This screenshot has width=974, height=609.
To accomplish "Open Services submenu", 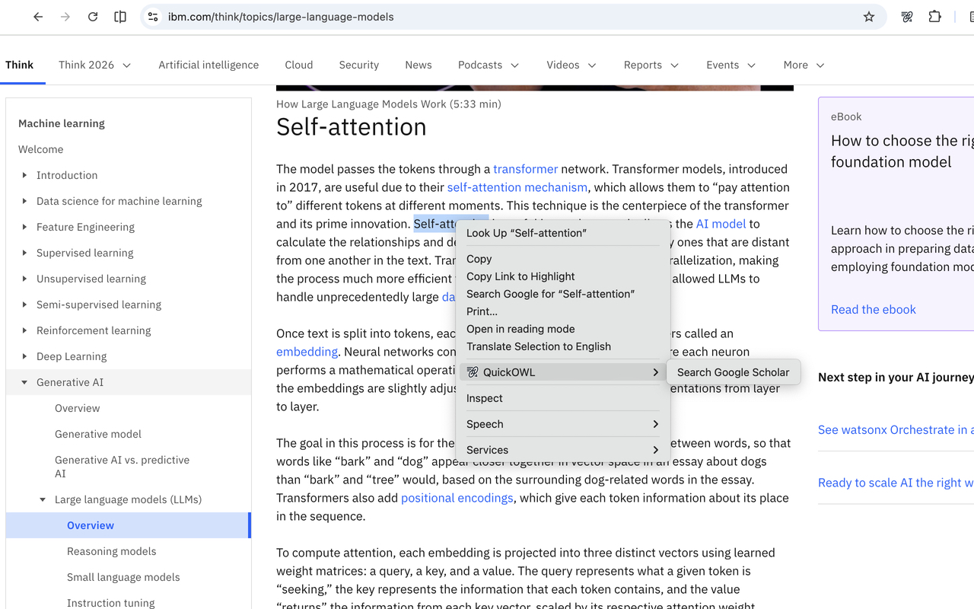I will (x=563, y=450).
